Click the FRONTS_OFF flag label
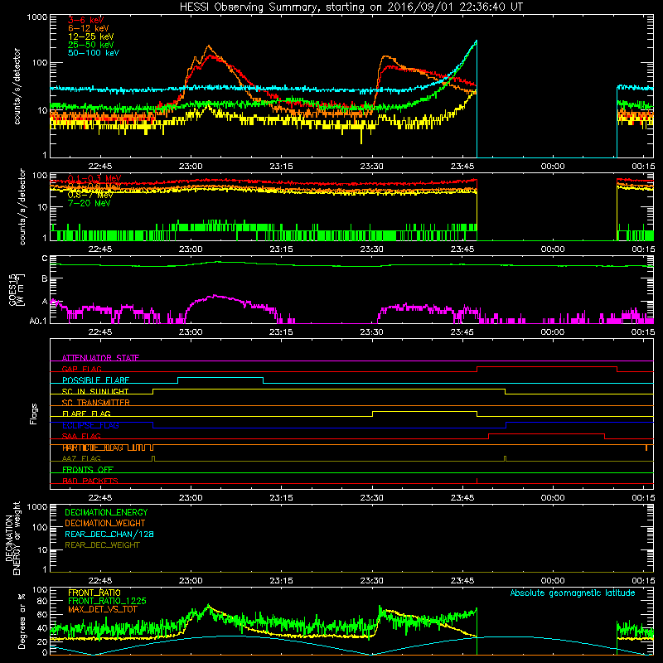The width and height of the screenshot is (663, 663). click(x=88, y=470)
